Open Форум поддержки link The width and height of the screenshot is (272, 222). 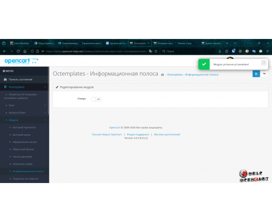point(138,135)
